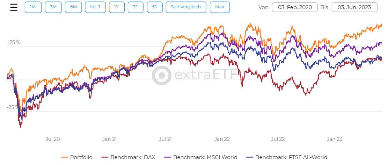The height and width of the screenshot is (165, 388).
Task: Select the 3M time range
Action: click(53, 7)
